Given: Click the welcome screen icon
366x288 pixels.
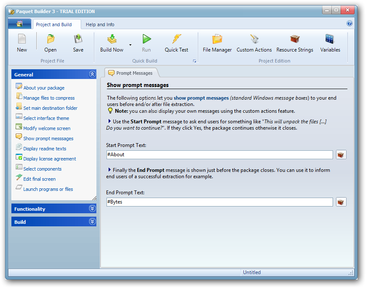Looking at the screenshot, I should 19,126.
